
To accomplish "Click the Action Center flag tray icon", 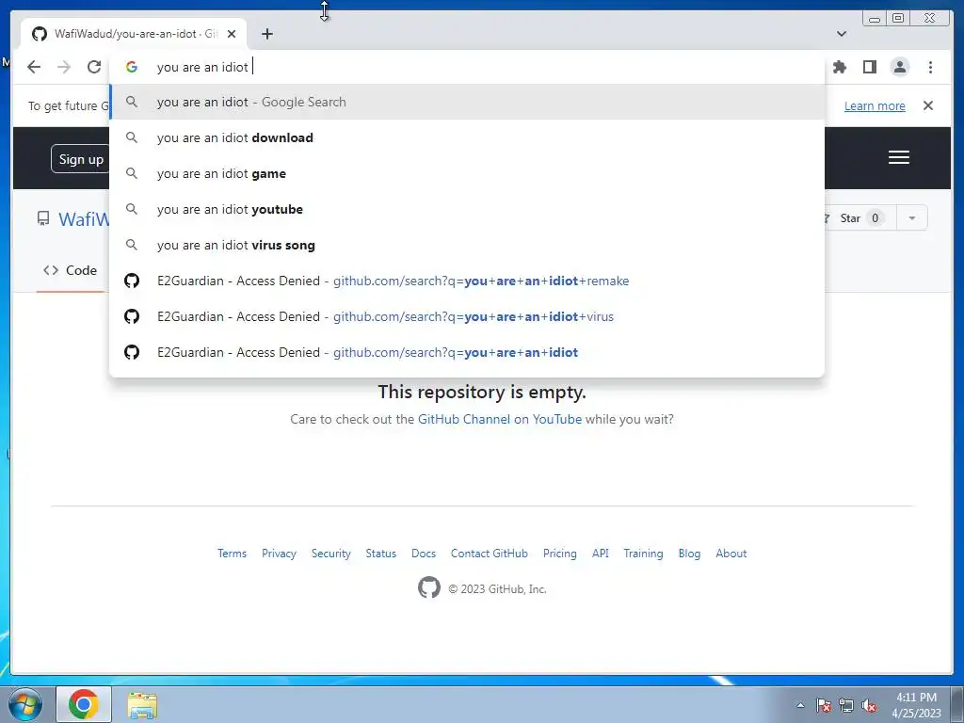I will (x=824, y=705).
